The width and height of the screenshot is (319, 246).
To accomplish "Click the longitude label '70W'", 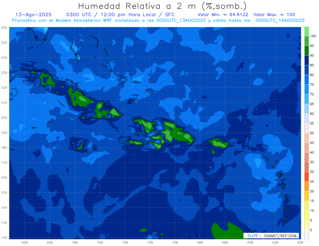I will coord(175,242).
